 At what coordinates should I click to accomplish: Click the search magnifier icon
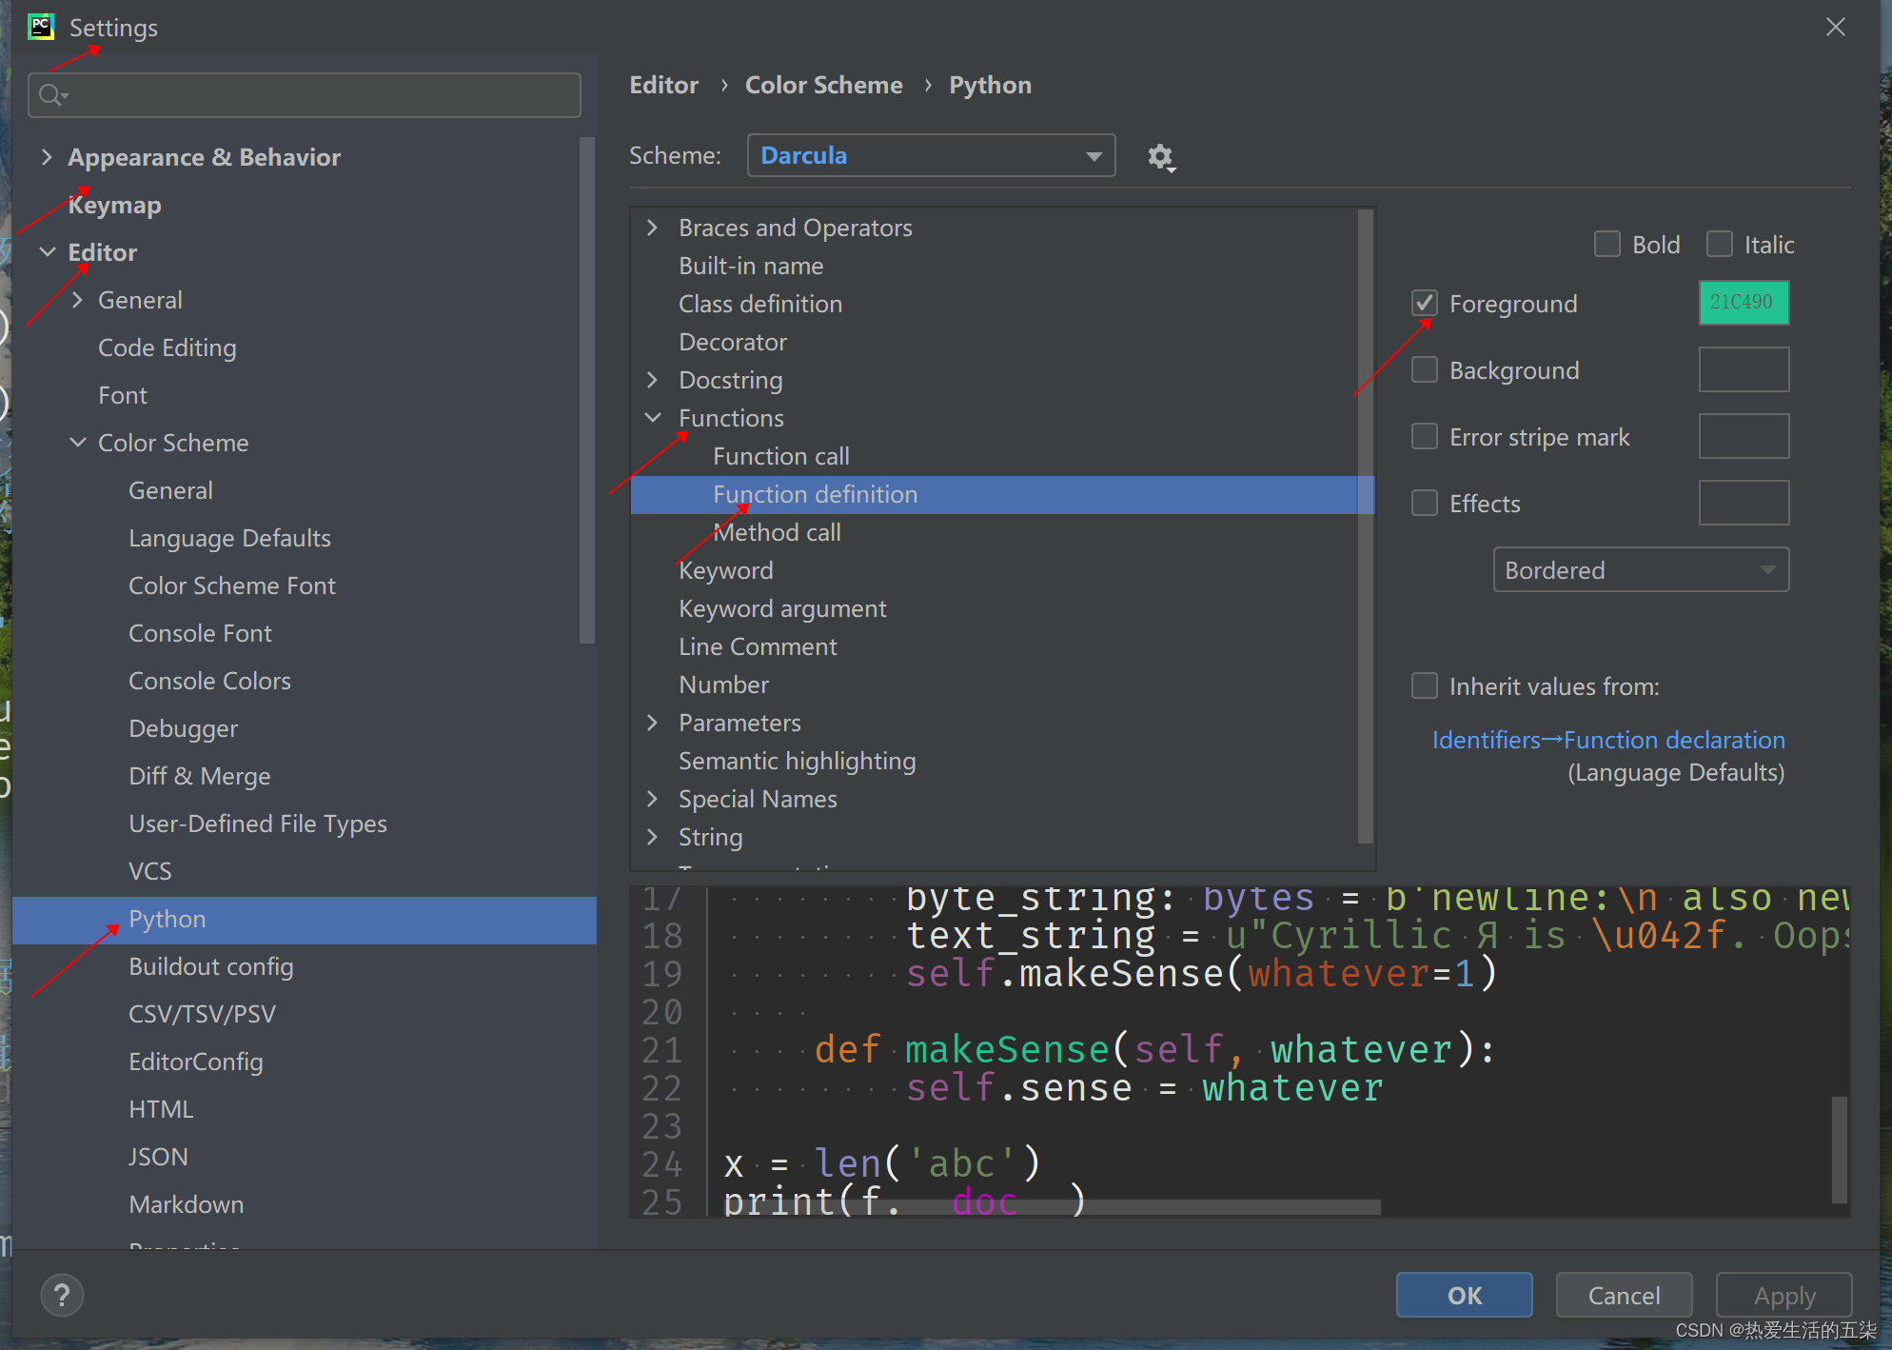(x=52, y=95)
